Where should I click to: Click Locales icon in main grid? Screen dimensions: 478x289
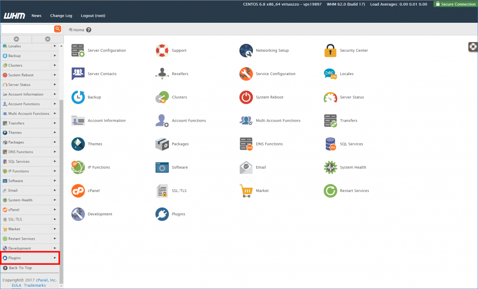(330, 74)
